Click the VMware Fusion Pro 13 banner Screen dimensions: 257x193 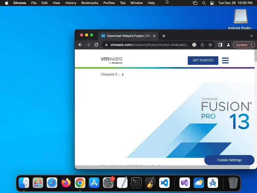(191, 120)
